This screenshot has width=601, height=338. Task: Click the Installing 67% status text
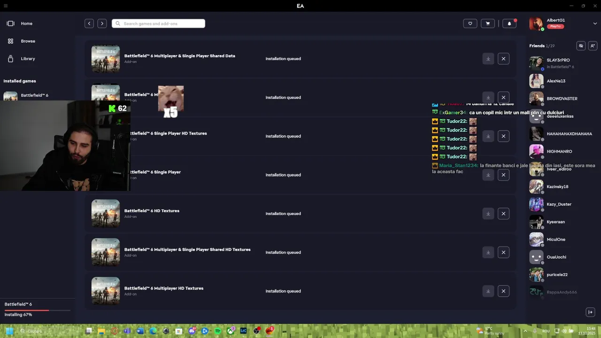pyautogui.click(x=18, y=315)
